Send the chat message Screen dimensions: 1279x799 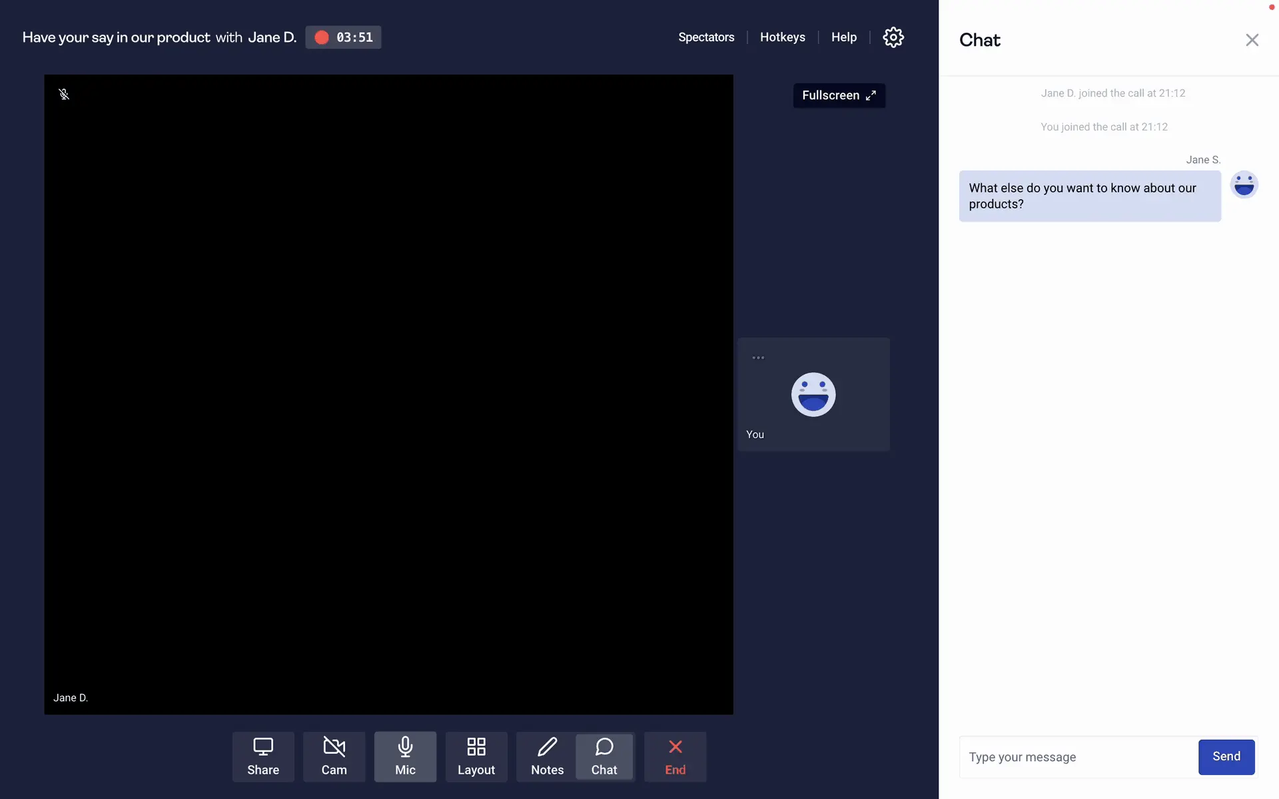click(1226, 756)
